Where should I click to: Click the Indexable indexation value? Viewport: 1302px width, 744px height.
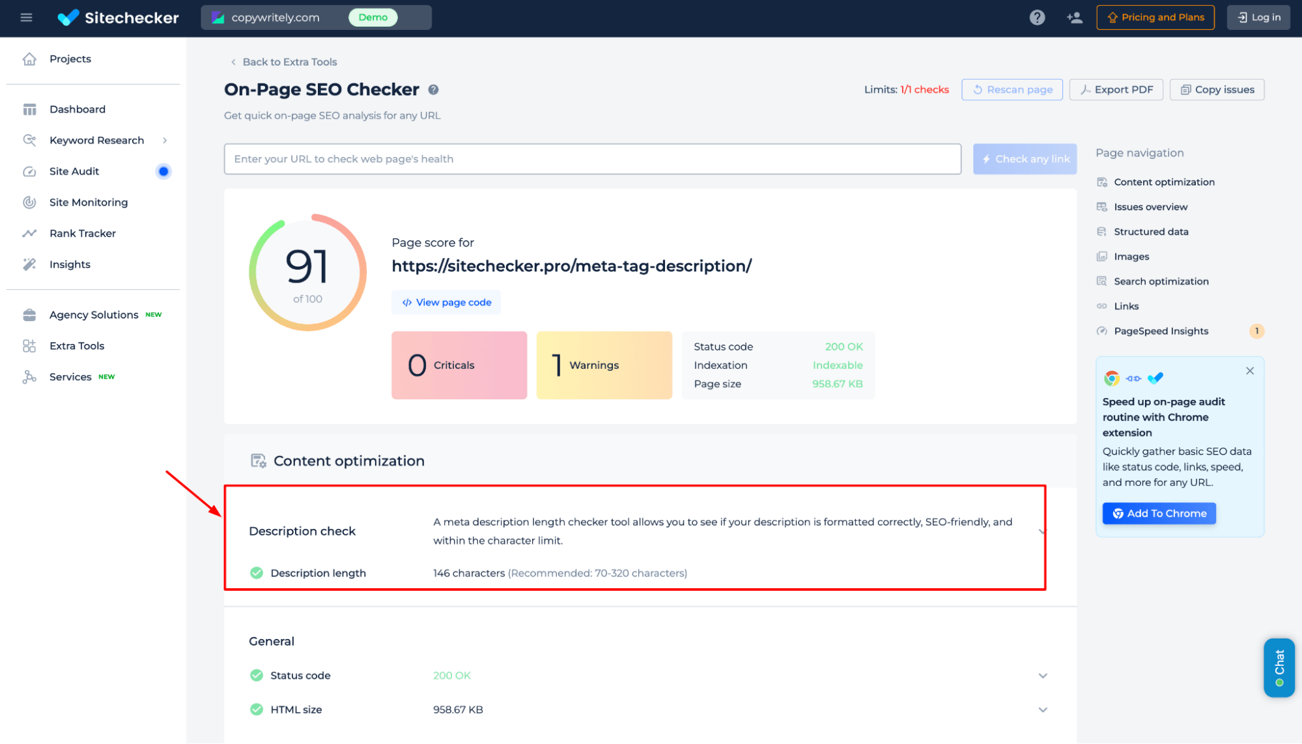838,365
